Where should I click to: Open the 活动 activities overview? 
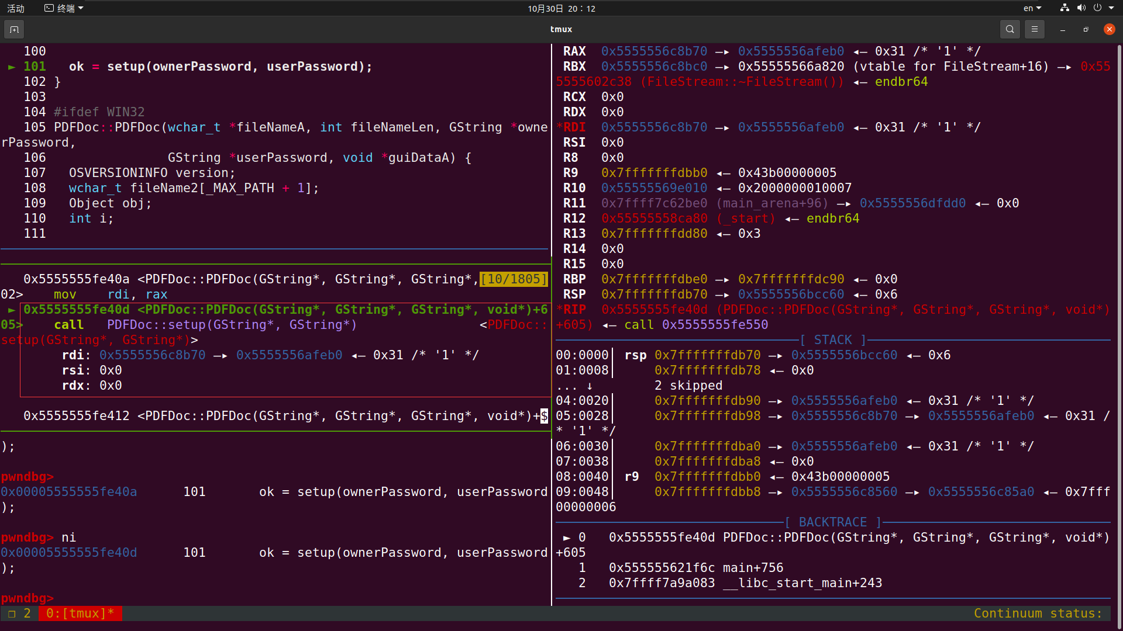16,8
